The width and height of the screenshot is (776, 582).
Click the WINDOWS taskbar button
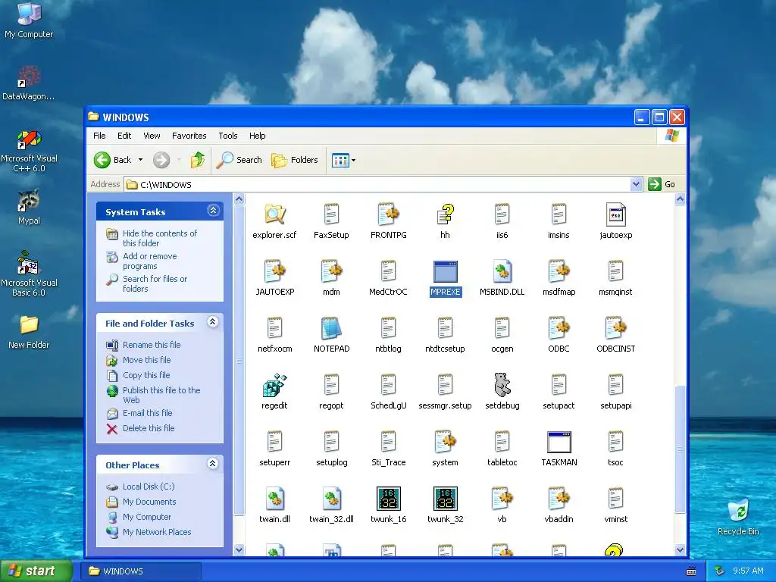coord(142,571)
